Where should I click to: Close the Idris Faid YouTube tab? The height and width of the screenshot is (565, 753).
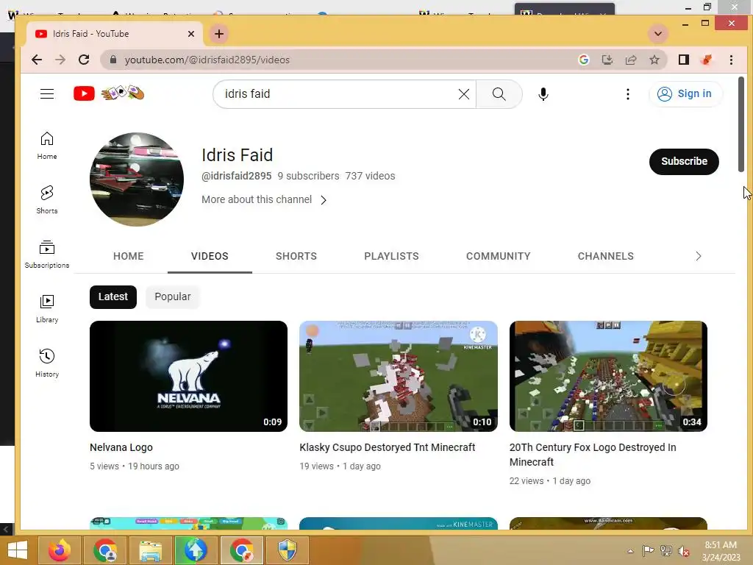pos(191,34)
